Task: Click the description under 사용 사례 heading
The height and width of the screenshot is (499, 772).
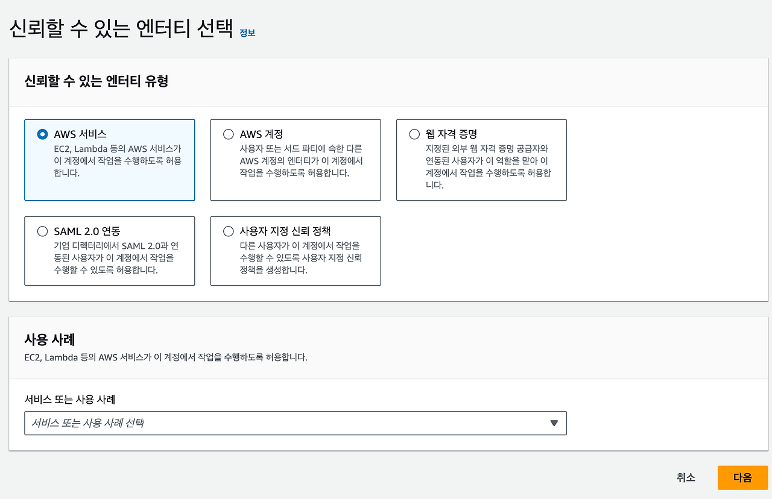Action: 166,357
